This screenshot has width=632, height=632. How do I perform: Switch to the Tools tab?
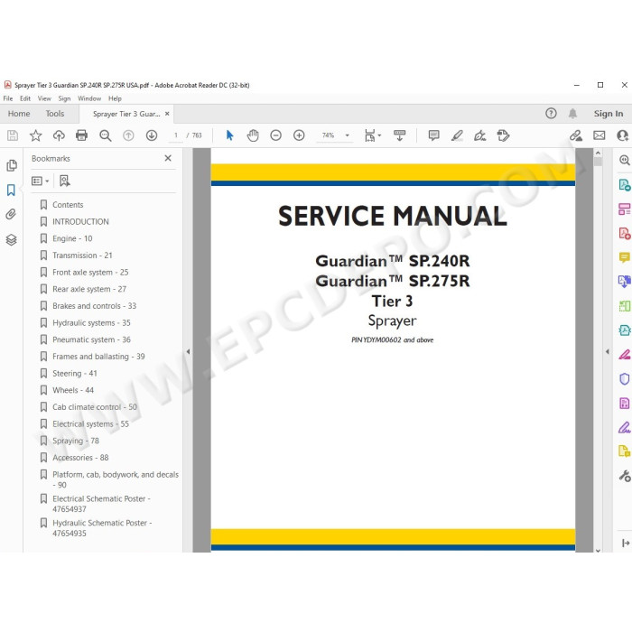tap(55, 114)
